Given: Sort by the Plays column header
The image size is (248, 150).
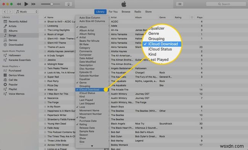Looking at the screenshot, I should (x=200, y=18).
